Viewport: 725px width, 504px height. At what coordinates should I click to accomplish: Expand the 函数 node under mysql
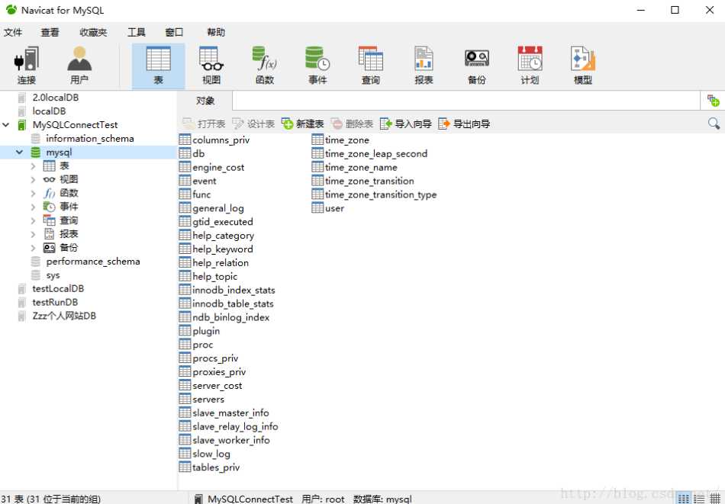pos(33,193)
